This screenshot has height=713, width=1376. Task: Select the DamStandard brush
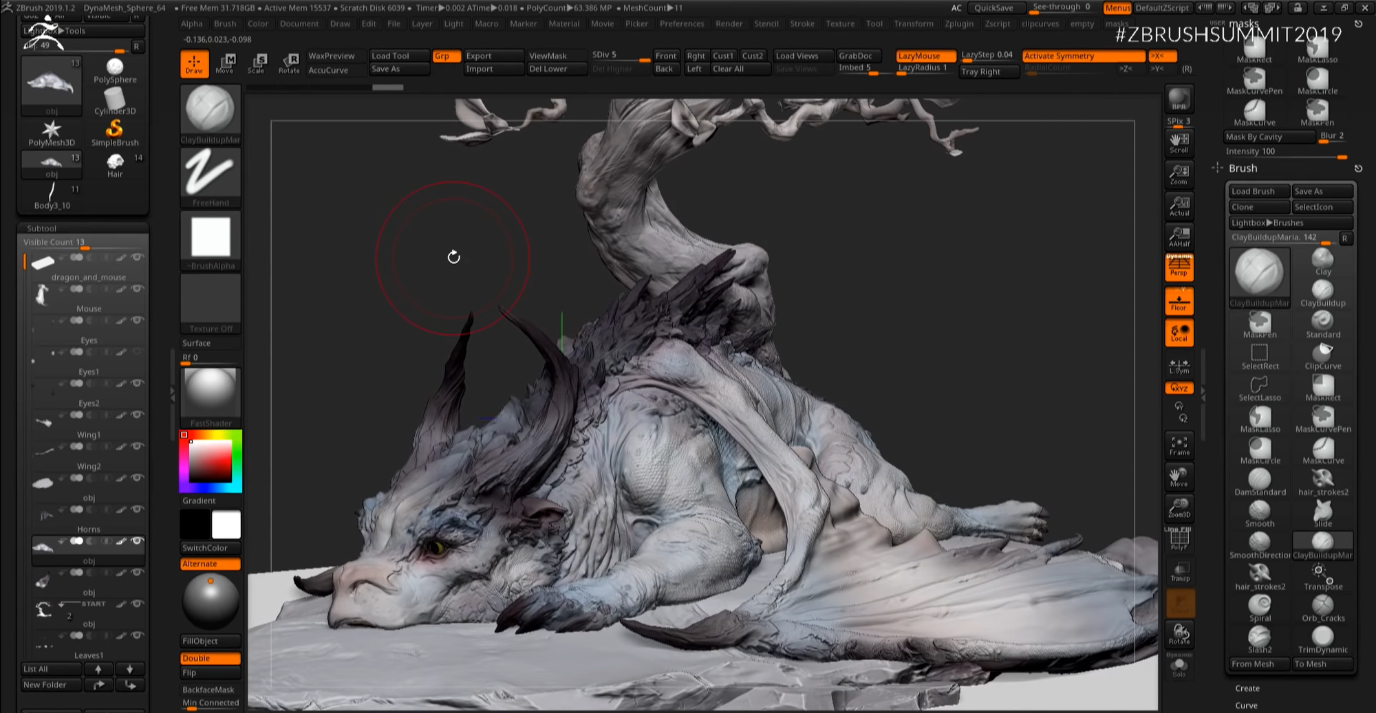pos(1258,476)
